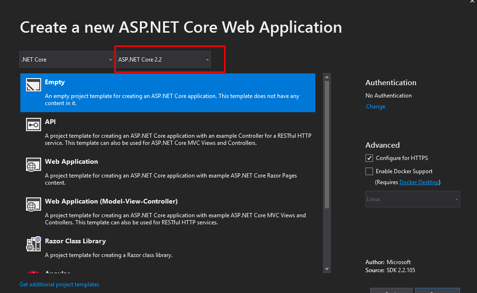Enable Docker Support checkbox
The width and height of the screenshot is (477, 293).
pos(369,171)
